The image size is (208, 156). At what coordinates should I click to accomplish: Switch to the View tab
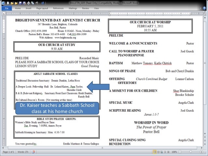click(x=96, y=8)
